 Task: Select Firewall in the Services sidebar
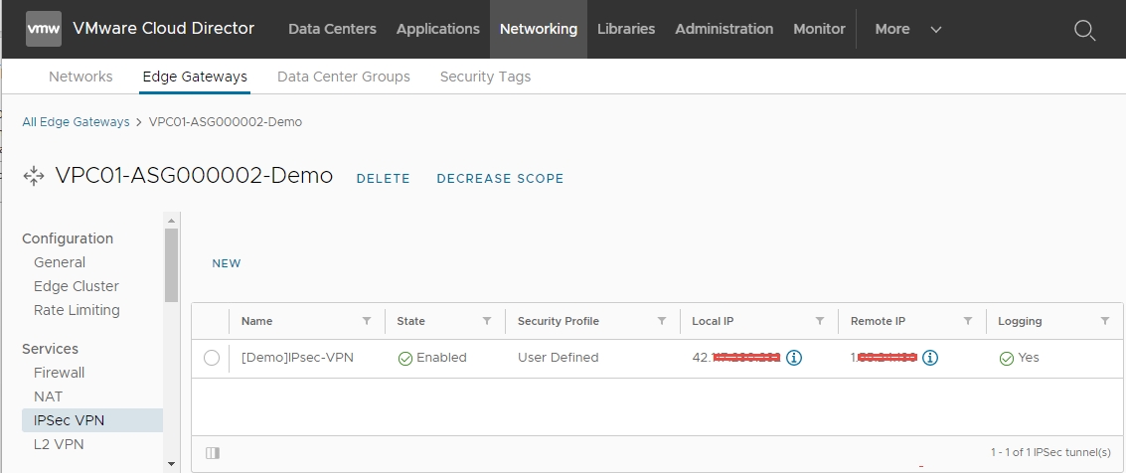coord(59,373)
